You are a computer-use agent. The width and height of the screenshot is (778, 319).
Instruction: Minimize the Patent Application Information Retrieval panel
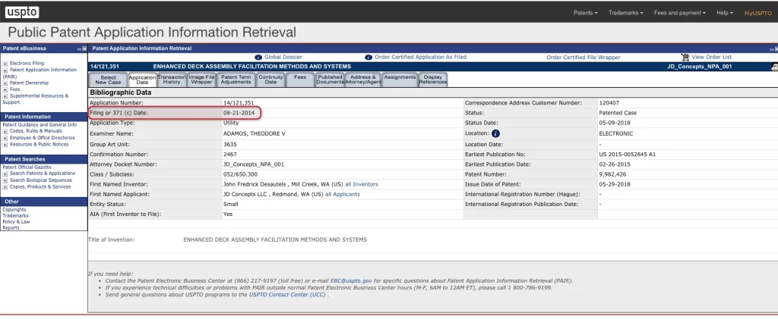[x=772, y=49]
